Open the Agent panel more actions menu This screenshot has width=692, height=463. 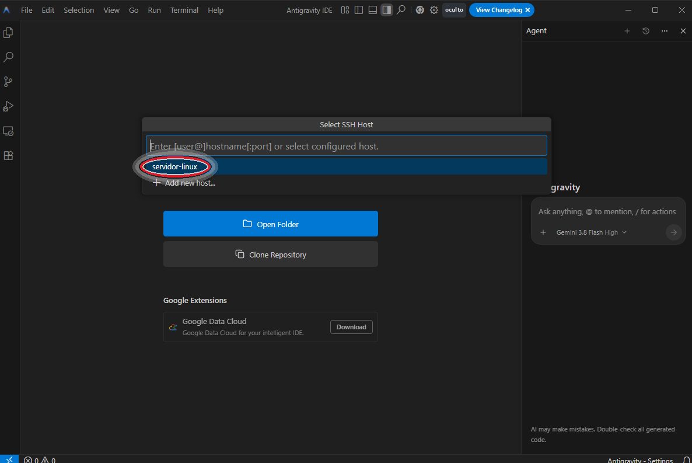pyautogui.click(x=664, y=31)
